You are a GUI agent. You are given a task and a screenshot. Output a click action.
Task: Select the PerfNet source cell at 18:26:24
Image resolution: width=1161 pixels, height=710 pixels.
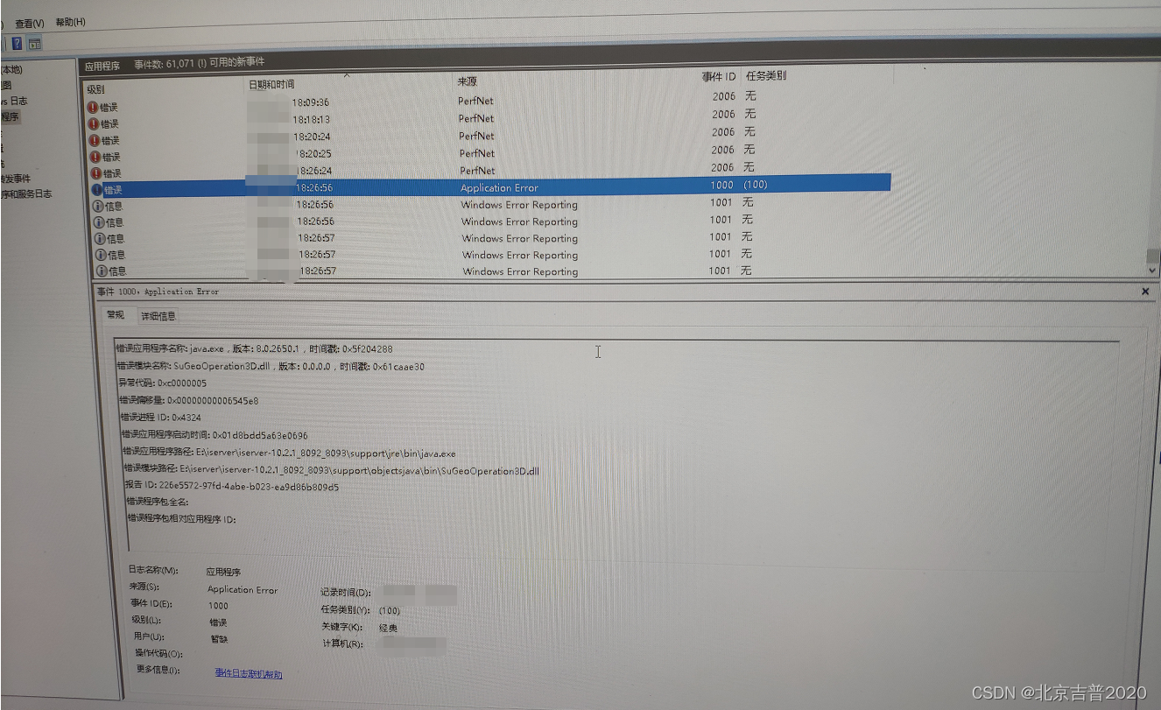(x=477, y=171)
